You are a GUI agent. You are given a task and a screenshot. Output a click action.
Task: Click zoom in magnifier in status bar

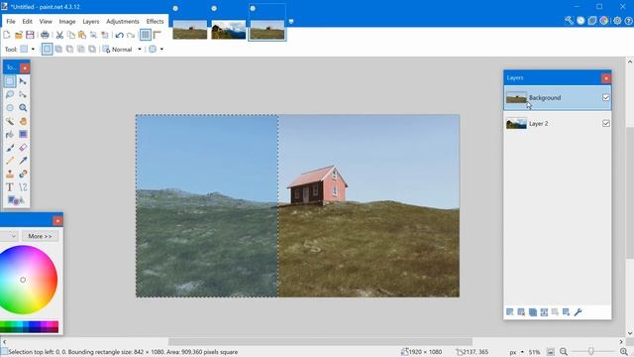tap(624, 352)
